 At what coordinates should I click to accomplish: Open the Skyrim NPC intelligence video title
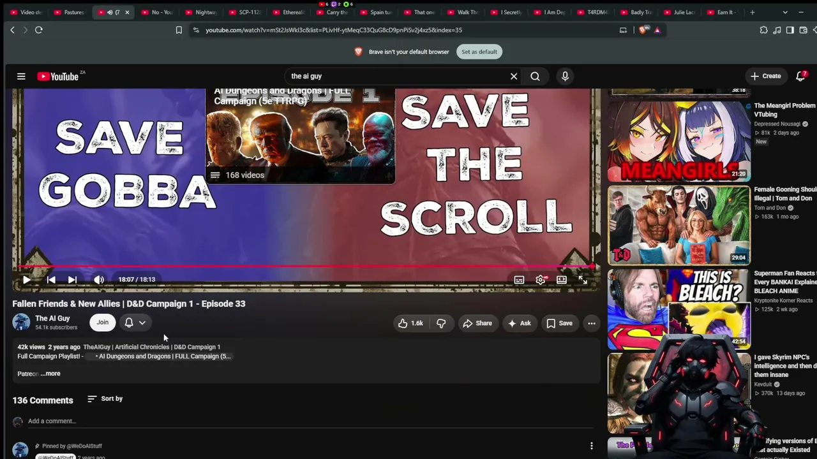point(785,366)
